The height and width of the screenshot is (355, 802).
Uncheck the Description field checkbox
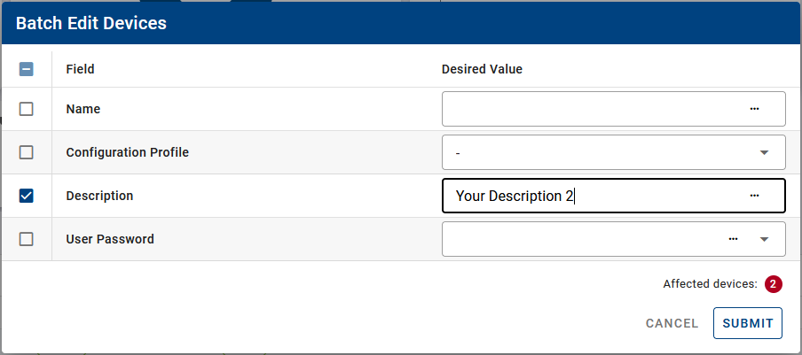point(27,196)
